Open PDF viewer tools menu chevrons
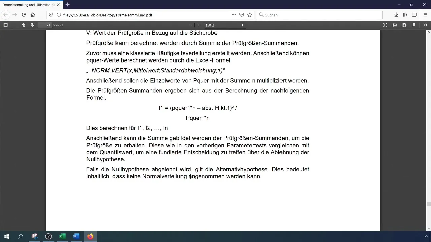 (x=425, y=25)
